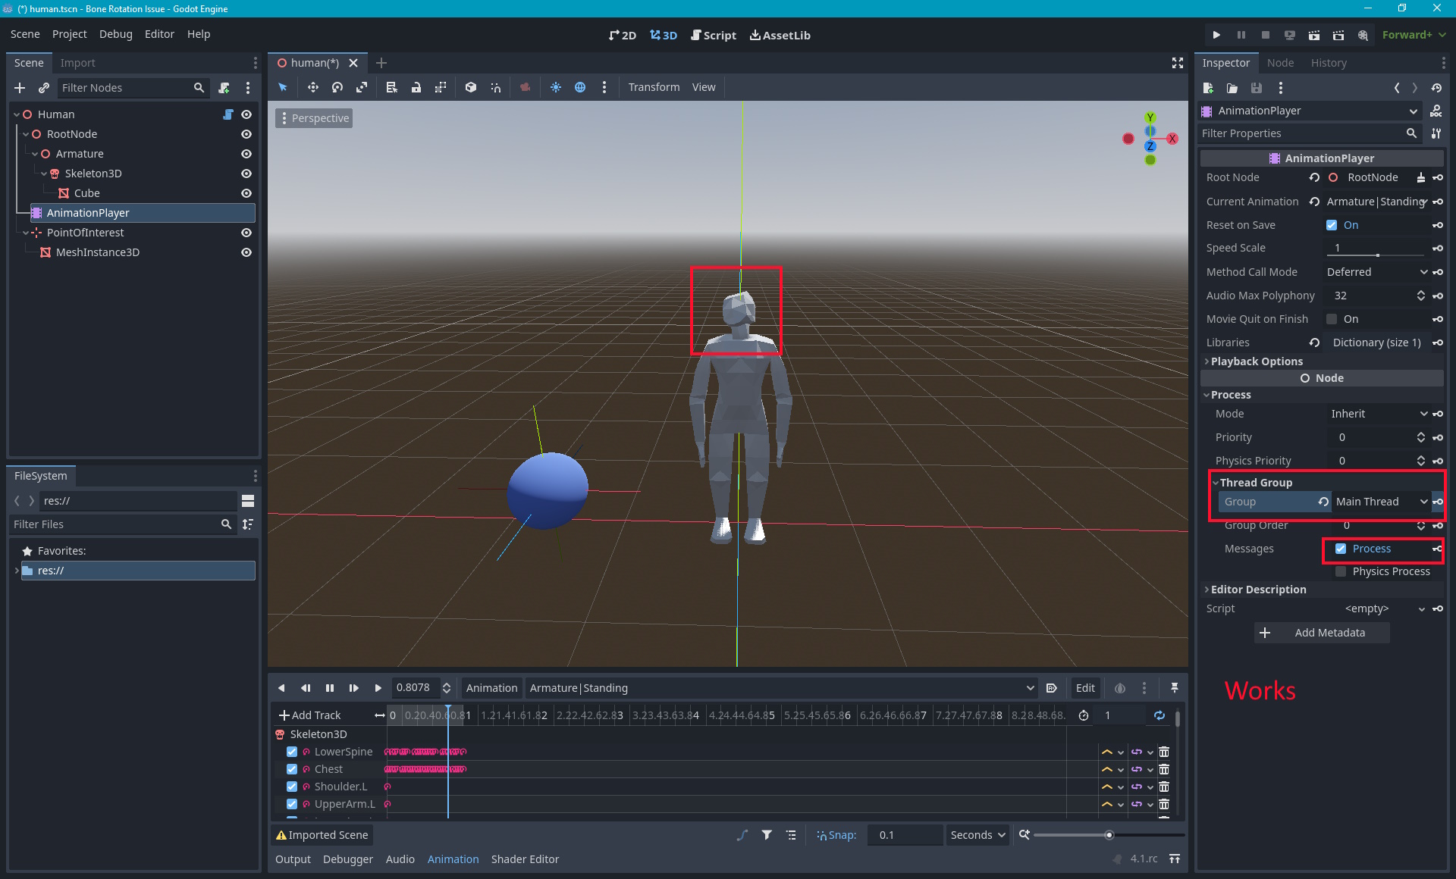Screen dimensions: 1456x879
Task: Open the cinematic preview camera icon
Action: pyautogui.click(x=525, y=87)
